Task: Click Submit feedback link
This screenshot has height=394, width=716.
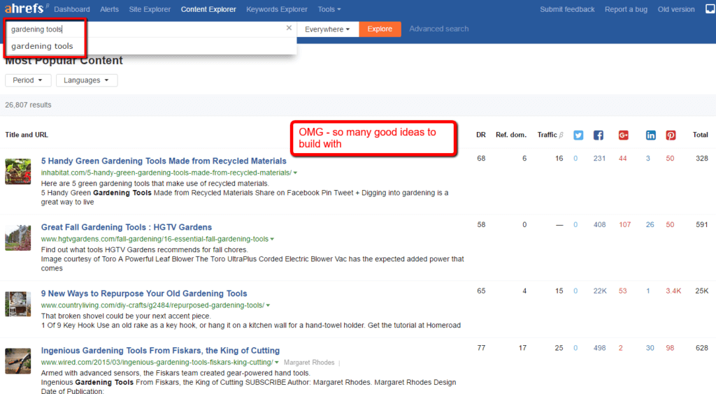Action: tap(567, 9)
